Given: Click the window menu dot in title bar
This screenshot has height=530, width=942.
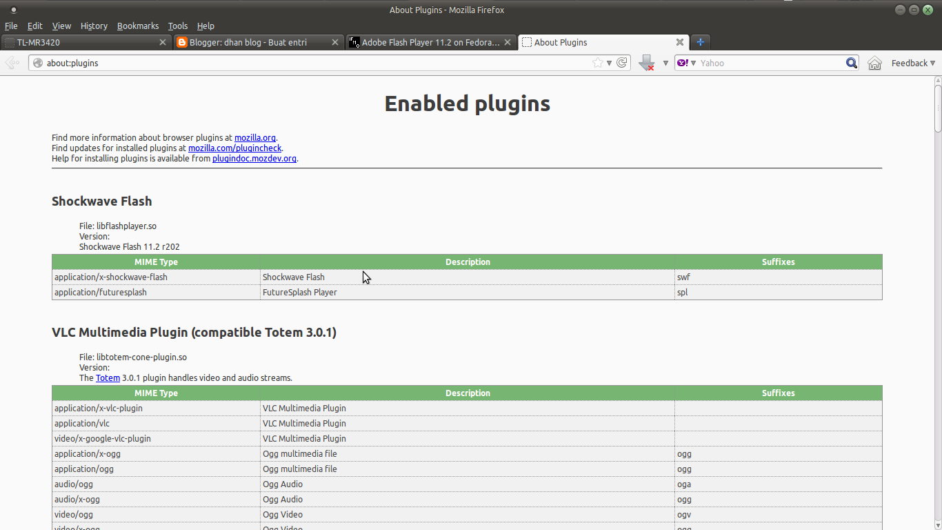Looking at the screenshot, I should pyautogui.click(x=13, y=10).
